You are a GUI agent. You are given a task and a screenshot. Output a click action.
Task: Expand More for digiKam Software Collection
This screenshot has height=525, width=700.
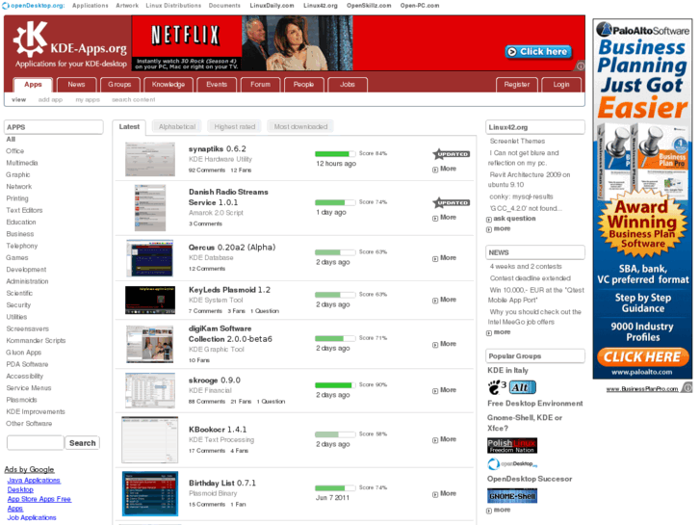(x=445, y=344)
